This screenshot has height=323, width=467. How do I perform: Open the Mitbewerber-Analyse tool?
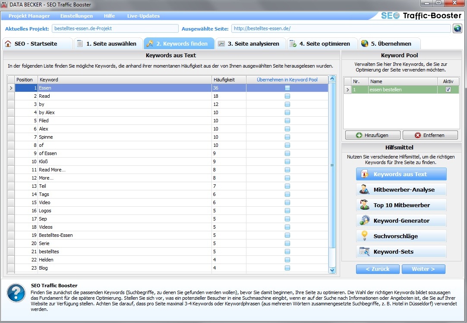[x=401, y=189]
